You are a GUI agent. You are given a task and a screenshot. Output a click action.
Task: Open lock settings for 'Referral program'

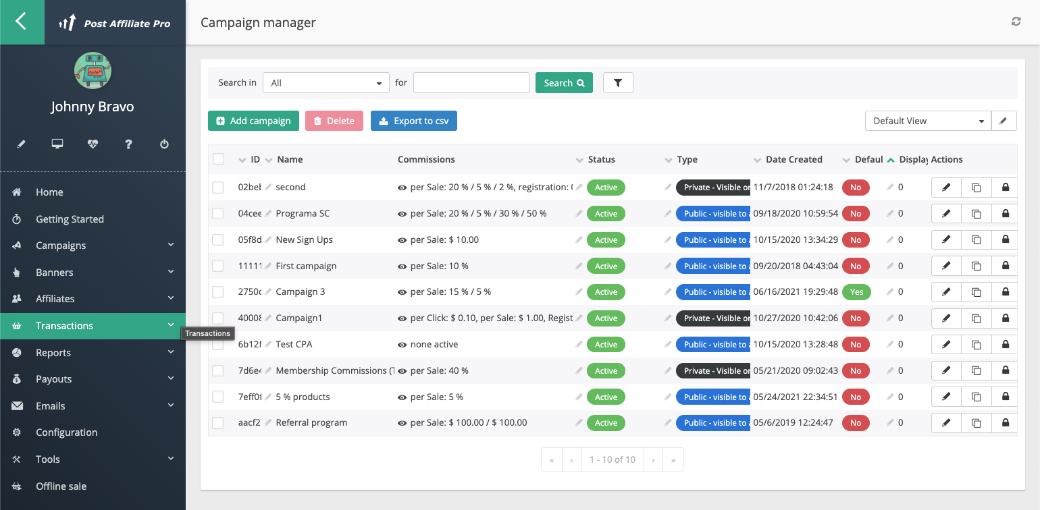(x=1004, y=422)
